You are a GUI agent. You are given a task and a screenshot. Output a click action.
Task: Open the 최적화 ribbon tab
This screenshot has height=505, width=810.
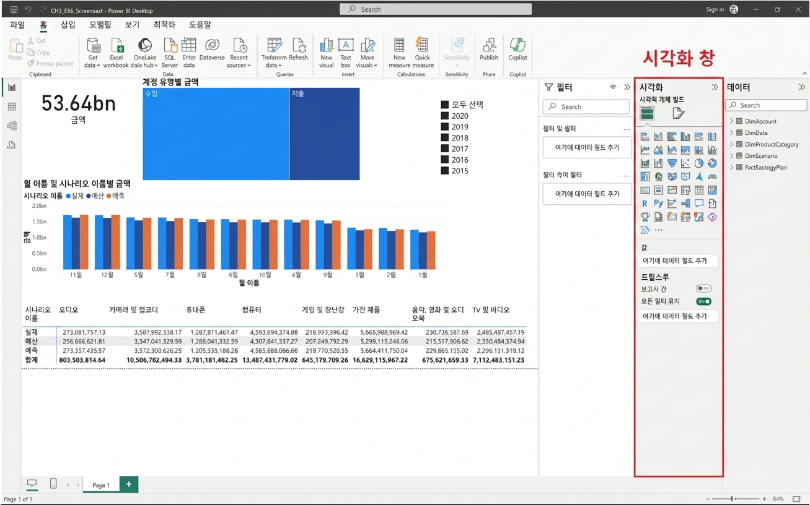coord(164,25)
